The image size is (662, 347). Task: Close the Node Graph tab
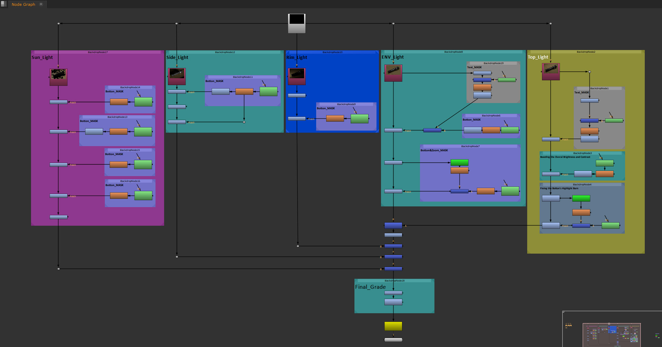(x=41, y=4)
